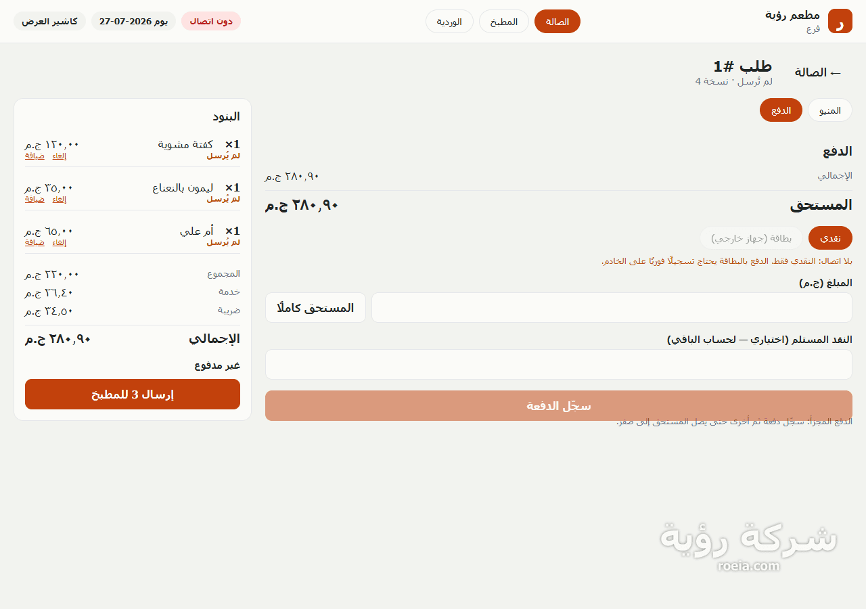Click the كفتة مشوية item name
This screenshot has height=609, width=866.
(185, 144)
